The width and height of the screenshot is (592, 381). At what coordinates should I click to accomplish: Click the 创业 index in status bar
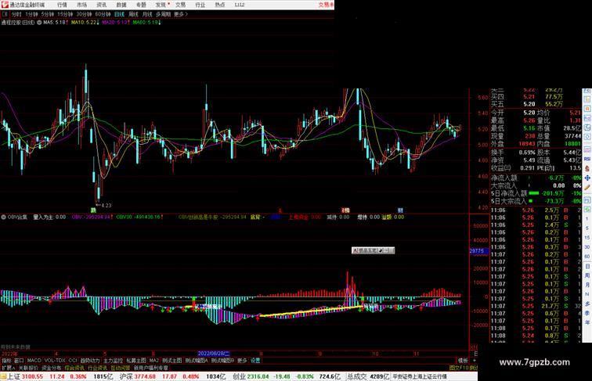[x=239, y=376]
